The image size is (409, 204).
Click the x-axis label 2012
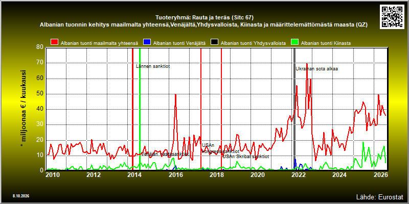[x=94, y=174]
